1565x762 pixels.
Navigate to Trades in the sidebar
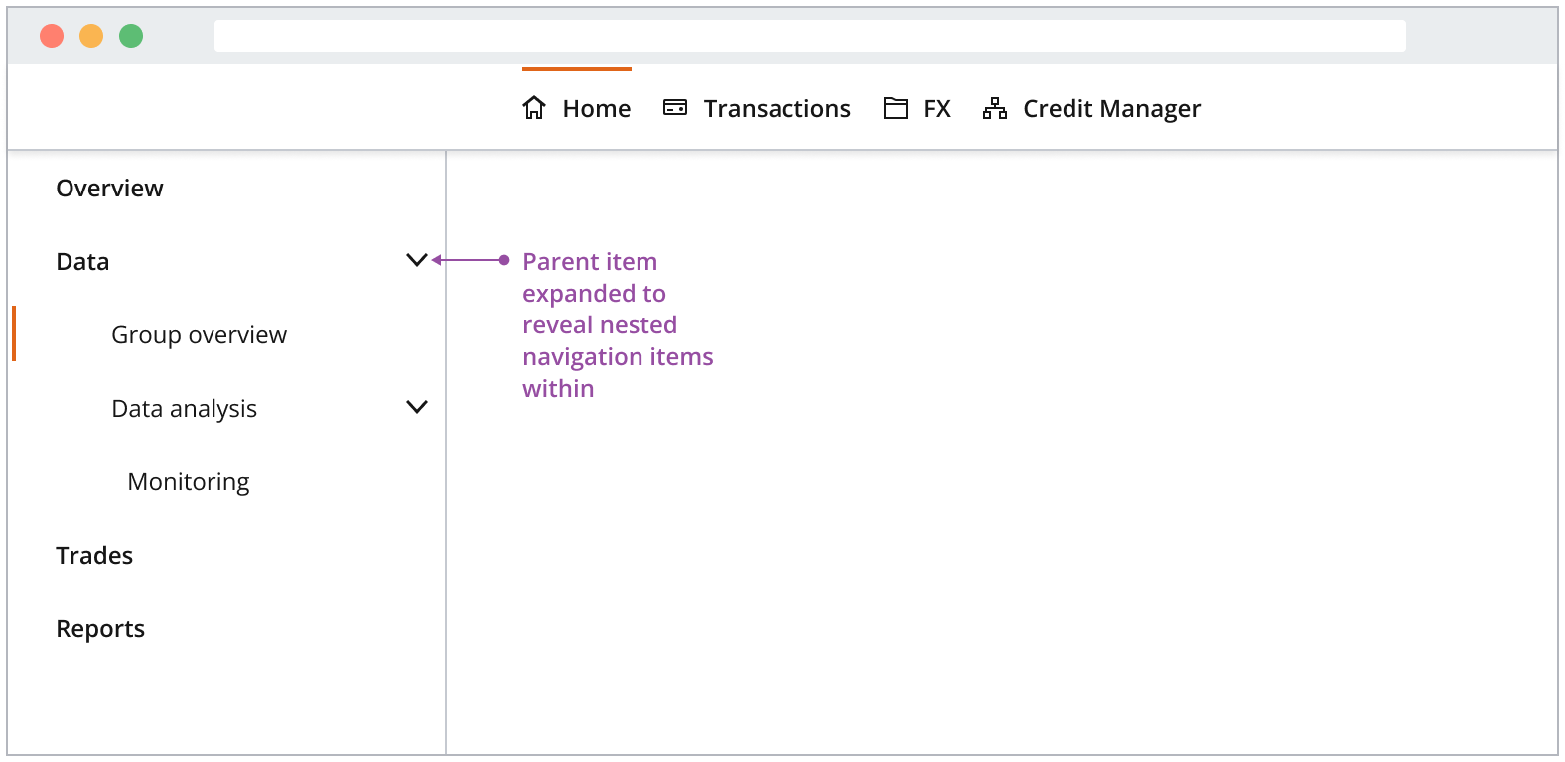pyautogui.click(x=94, y=556)
